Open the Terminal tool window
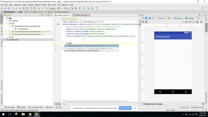208x117 pixels. (21, 107)
